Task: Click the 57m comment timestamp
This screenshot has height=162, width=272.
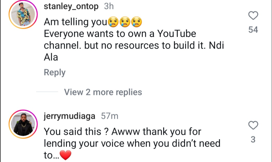Action: 110,116
